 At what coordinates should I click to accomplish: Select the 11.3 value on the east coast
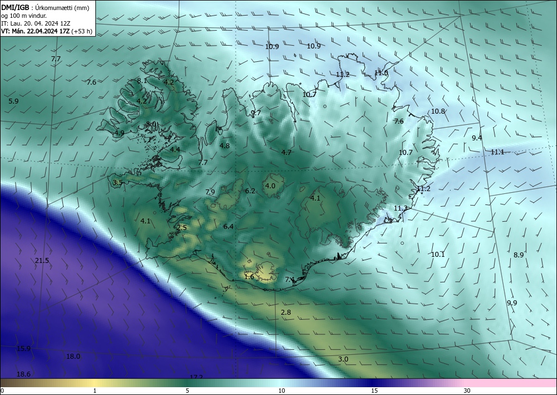pyautogui.click(x=400, y=208)
